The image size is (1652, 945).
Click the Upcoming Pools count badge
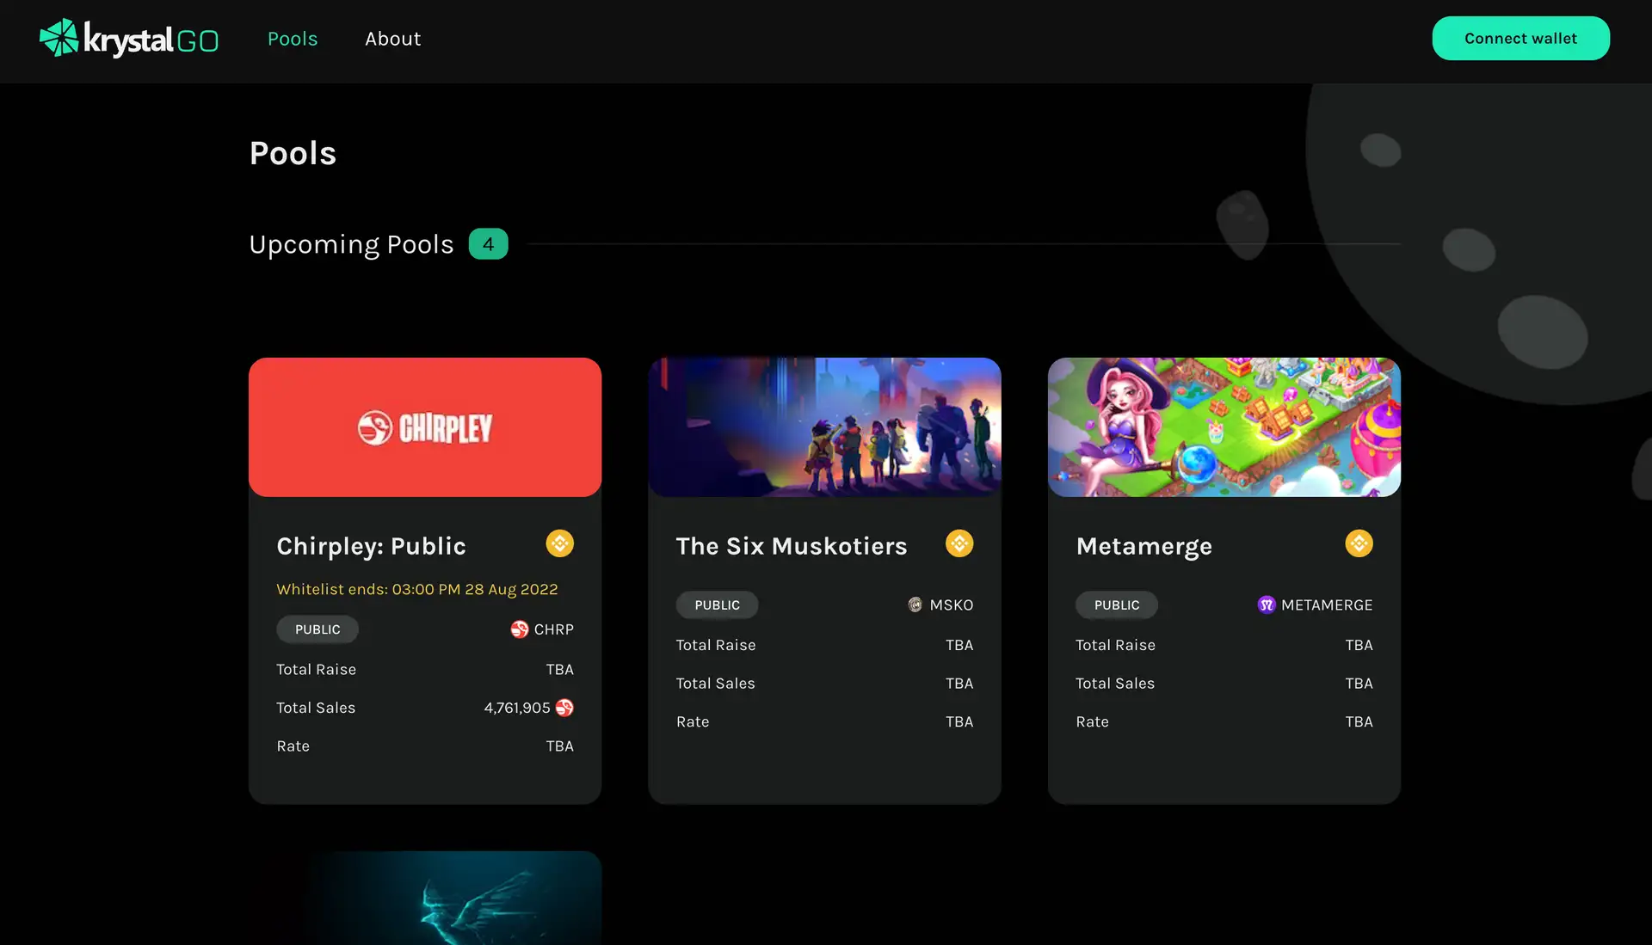488,244
